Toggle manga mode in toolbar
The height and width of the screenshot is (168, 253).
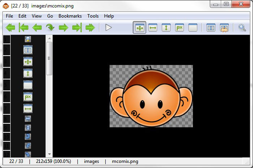[224, 27]
